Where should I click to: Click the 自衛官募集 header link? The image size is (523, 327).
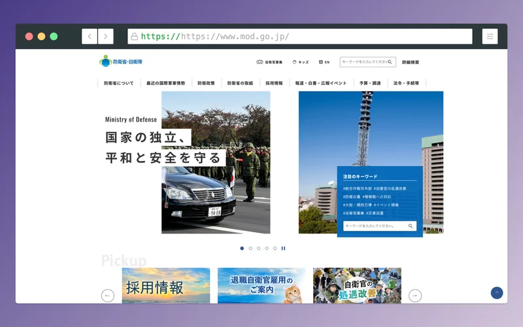point(269,62)
